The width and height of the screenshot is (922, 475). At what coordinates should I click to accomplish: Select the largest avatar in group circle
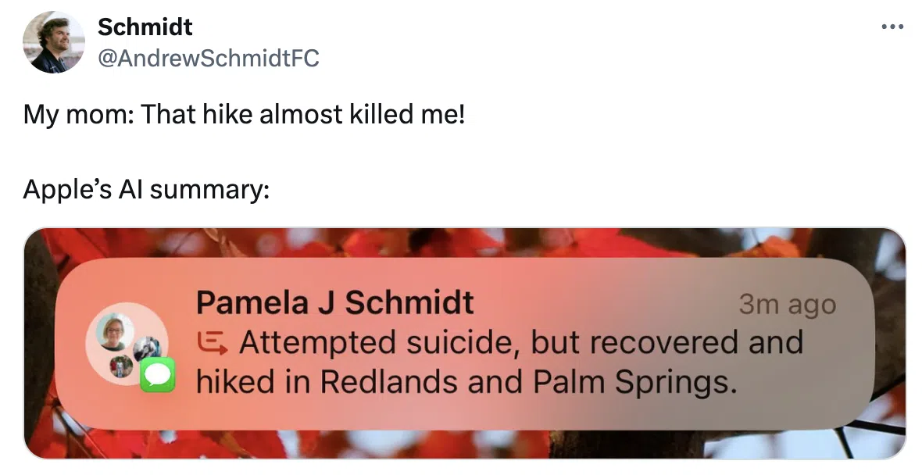tap(114, 331)
